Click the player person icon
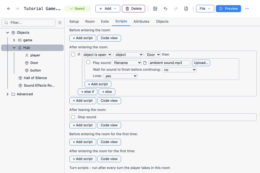Image resolution: width=260 pixels, height=173 pixels. [27, 55]
